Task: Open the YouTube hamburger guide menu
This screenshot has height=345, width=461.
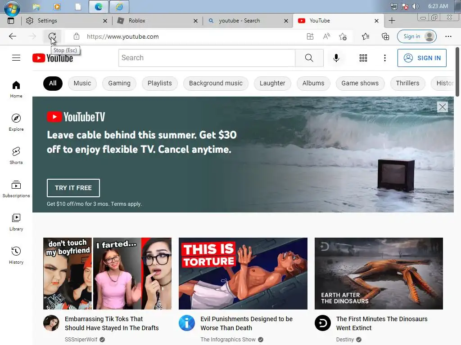Action: click(x=16, y=58)
